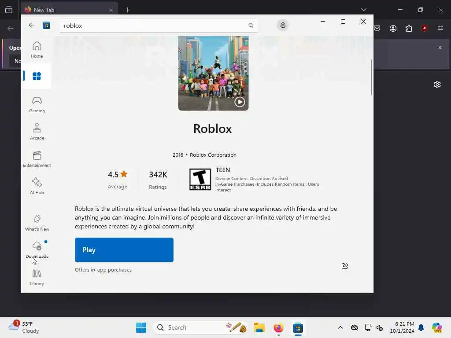Open Pocket icon in Firefox toolbar
The image size is (451, 338).
point(377,28)
